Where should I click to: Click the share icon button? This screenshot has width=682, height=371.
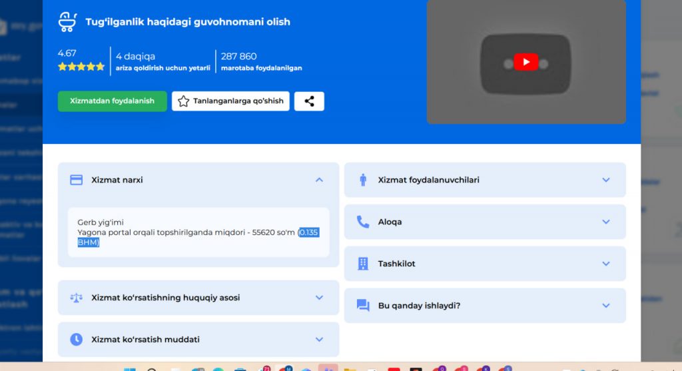(309, 101)
